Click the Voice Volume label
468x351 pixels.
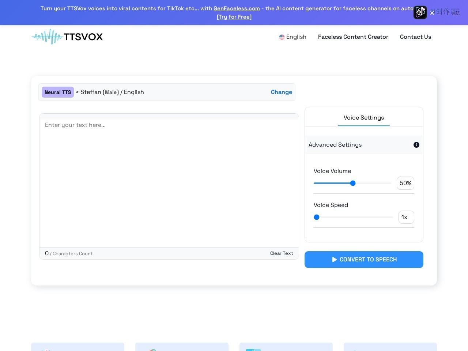click(x=332, y=171)
